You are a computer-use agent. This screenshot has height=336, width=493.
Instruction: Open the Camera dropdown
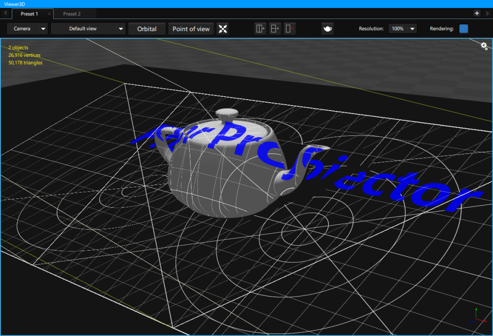pyautogui.click(x=27, y=29)
